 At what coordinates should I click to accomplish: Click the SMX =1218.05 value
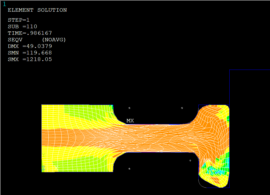click(30, 59)
